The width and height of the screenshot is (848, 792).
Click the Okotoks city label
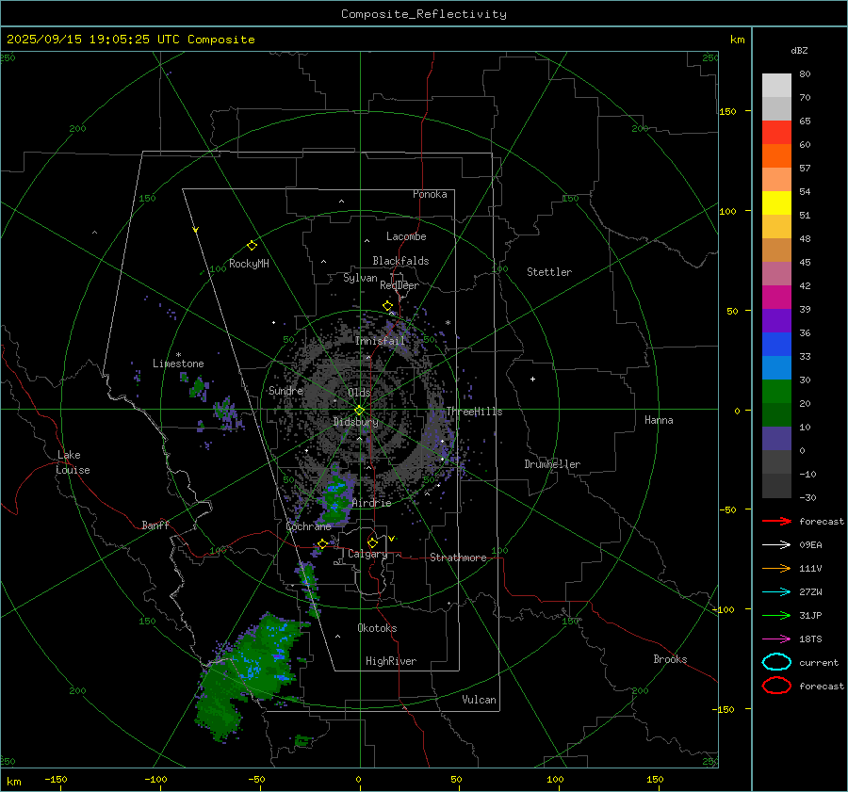[x=377, y=628]
